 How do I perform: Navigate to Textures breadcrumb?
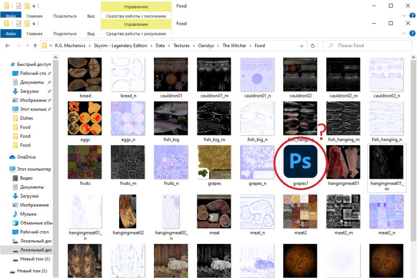point(182,46)
